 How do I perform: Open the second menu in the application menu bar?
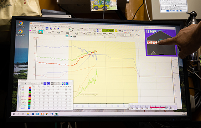(x=37, y=26)
